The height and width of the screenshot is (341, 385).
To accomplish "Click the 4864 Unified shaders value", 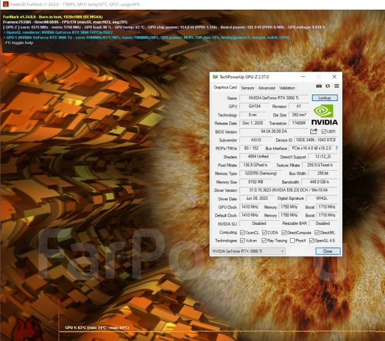I will pyautogui.click(x=258, y=156).
